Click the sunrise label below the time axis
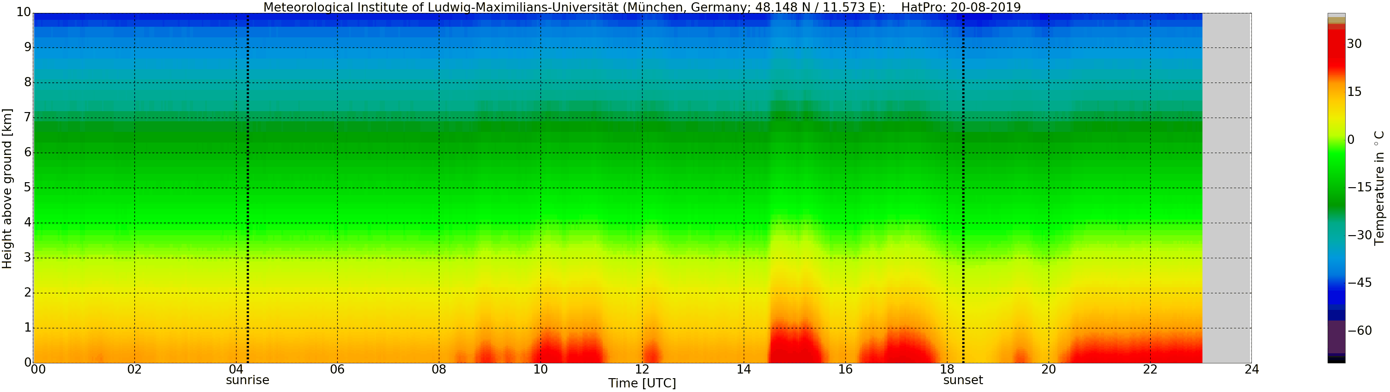This screenshot has height=392, width=1390. (247, 380)
